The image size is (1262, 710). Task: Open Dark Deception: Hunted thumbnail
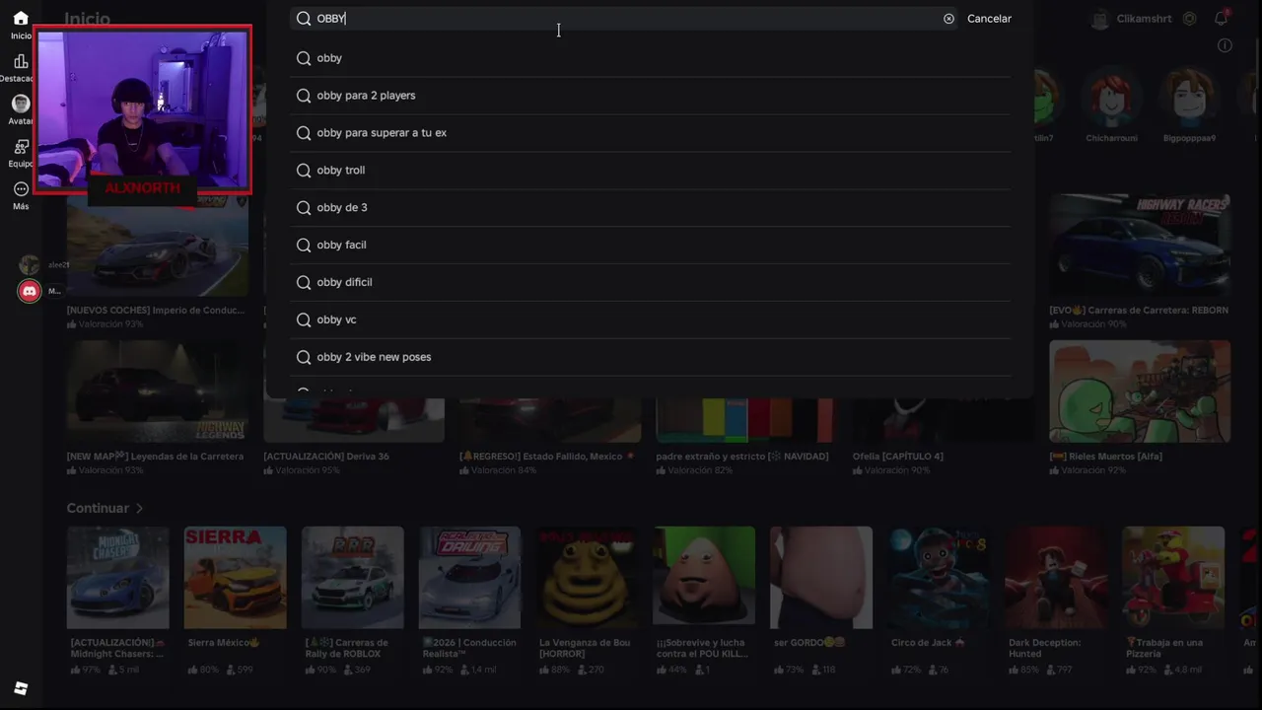point(1056,577)
